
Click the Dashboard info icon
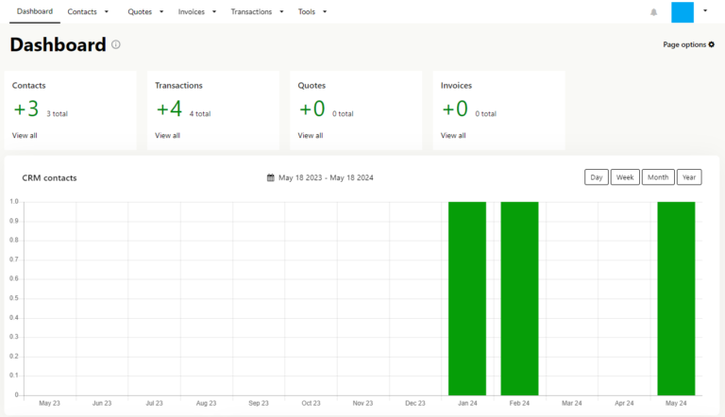pyautogui.click(x=116, y=44)
